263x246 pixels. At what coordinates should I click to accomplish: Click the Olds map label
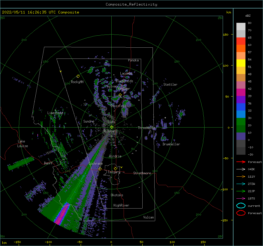111,122
